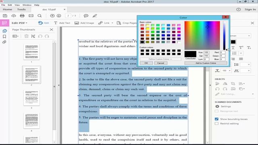Click Cancel in Color dialog
This screenshot has width=258, height=145.
point(160,63)
